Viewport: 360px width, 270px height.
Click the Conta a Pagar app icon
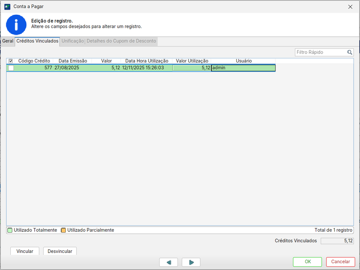coord(7,7)
